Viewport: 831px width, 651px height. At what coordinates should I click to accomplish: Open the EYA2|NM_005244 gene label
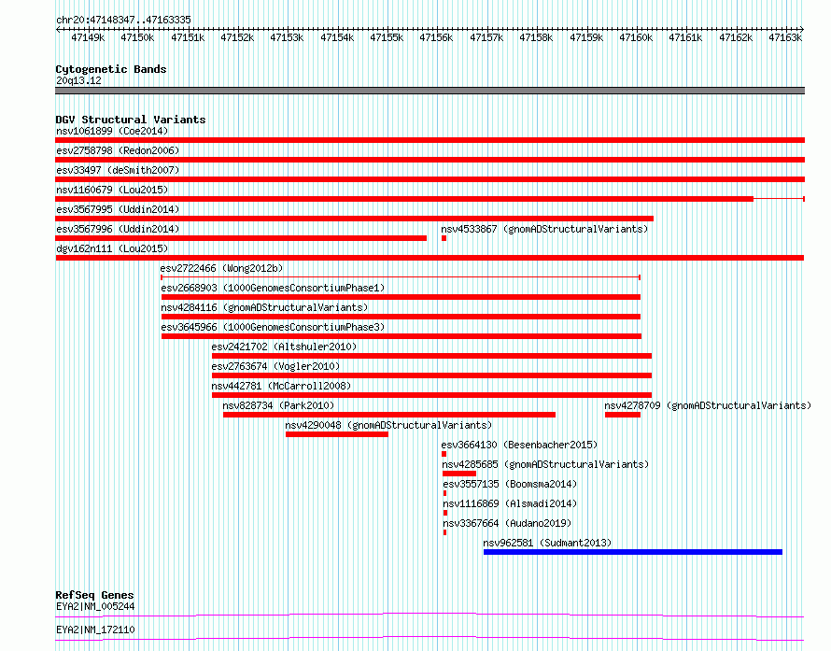coord(95,606)
